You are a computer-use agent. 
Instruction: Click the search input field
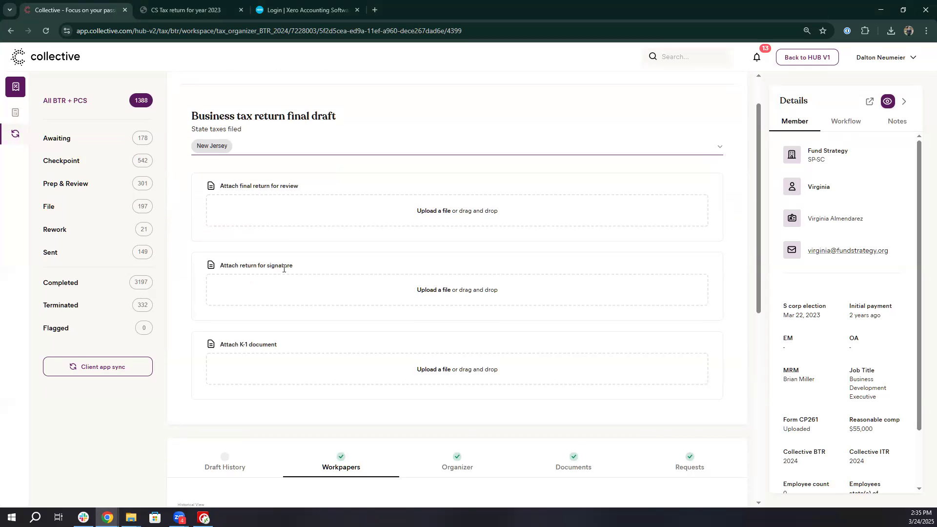pyautogui.click(x=693, y=57)
